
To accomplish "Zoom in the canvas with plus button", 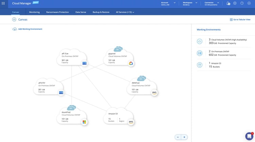I will 184,137.
